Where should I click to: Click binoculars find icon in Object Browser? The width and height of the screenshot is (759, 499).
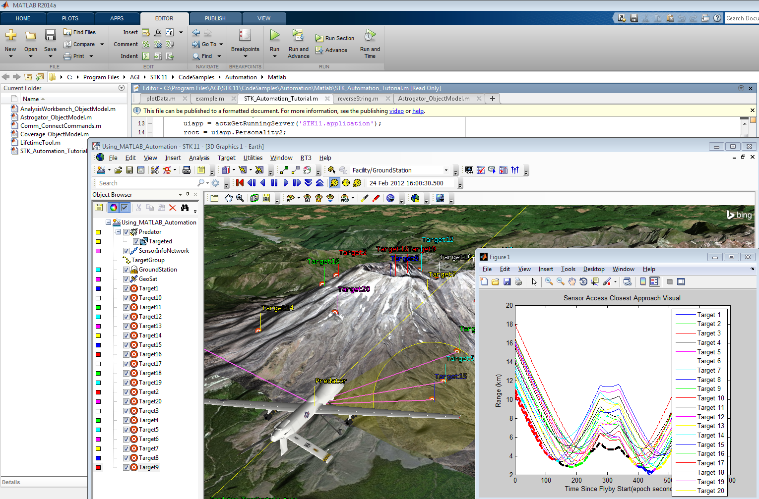pyautogui.click(x=185, y=208)
